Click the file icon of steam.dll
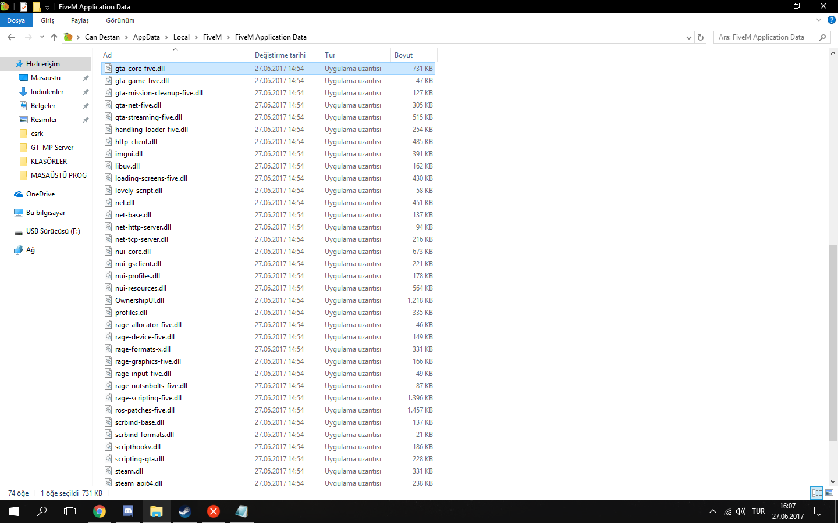 pyautogui.click(x=108, y=471)
